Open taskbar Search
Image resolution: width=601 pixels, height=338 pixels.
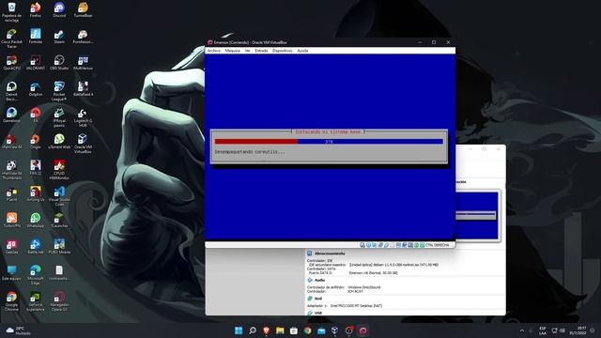coord(253,330)
